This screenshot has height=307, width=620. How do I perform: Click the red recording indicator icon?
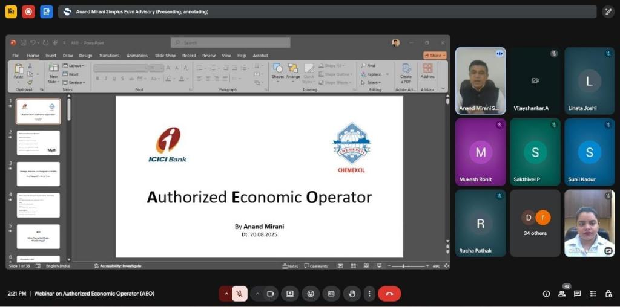28,11
